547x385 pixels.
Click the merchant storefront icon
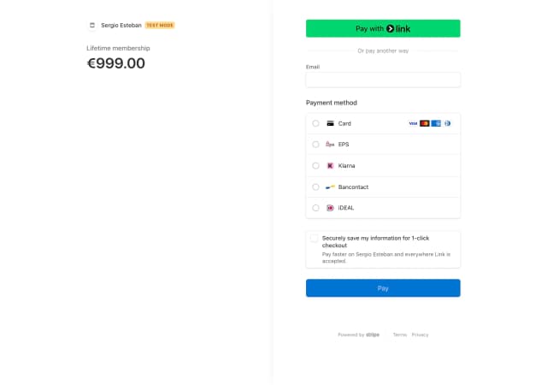(x=92, y=25)
